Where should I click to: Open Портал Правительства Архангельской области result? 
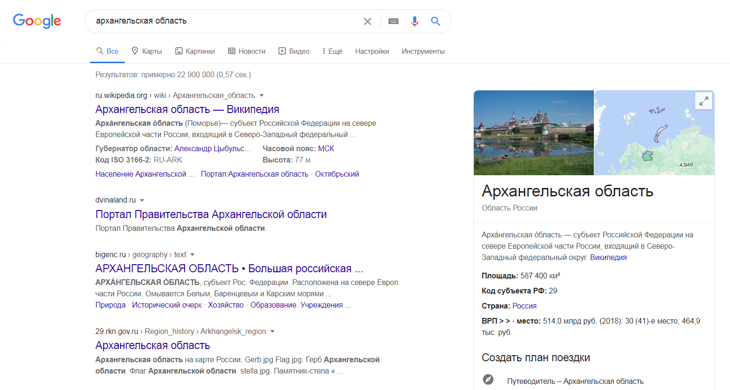211,214
